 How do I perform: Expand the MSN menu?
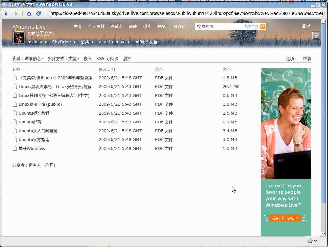pyautogui.click(x=180, y=26)
